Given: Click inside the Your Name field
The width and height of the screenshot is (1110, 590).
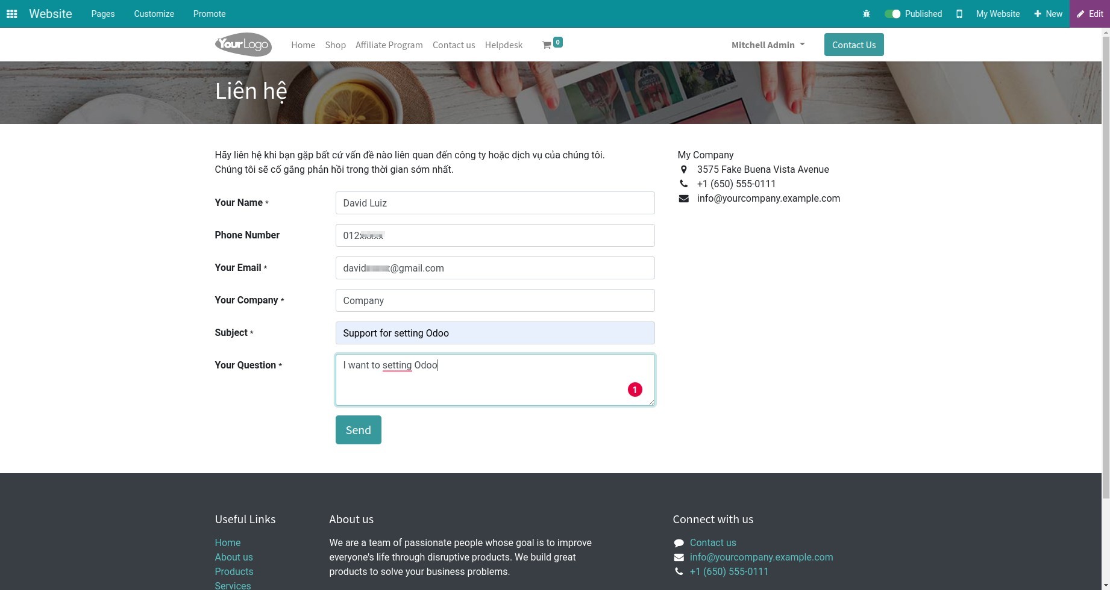Looking at the screenshot, I should click(x=494, y=203).
